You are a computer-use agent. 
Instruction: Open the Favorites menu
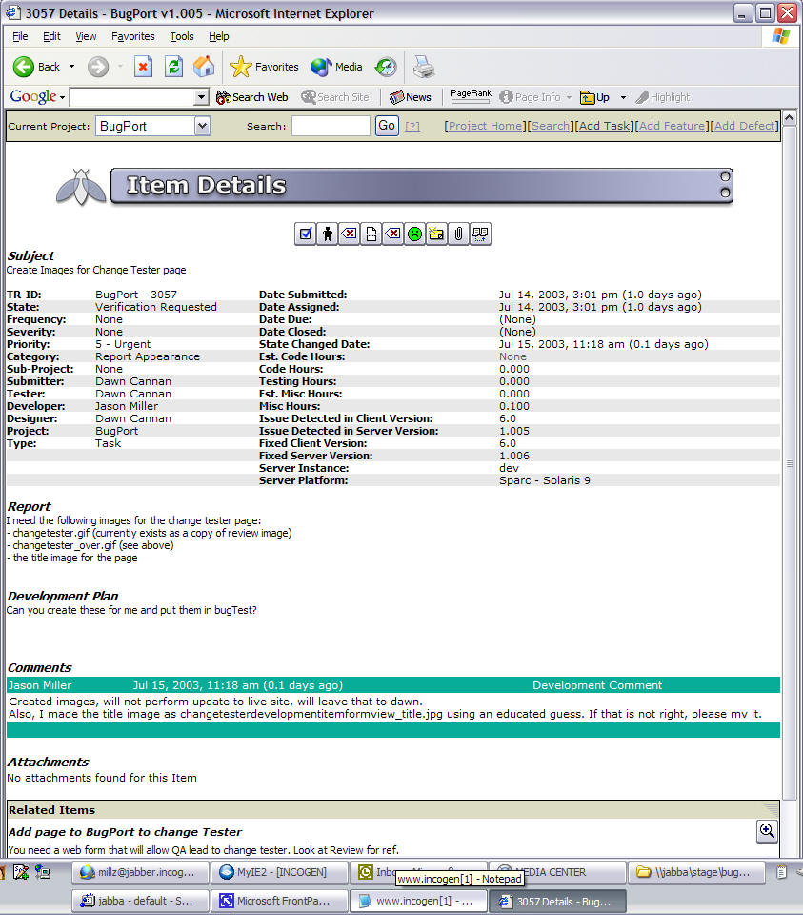click(133, 36)
